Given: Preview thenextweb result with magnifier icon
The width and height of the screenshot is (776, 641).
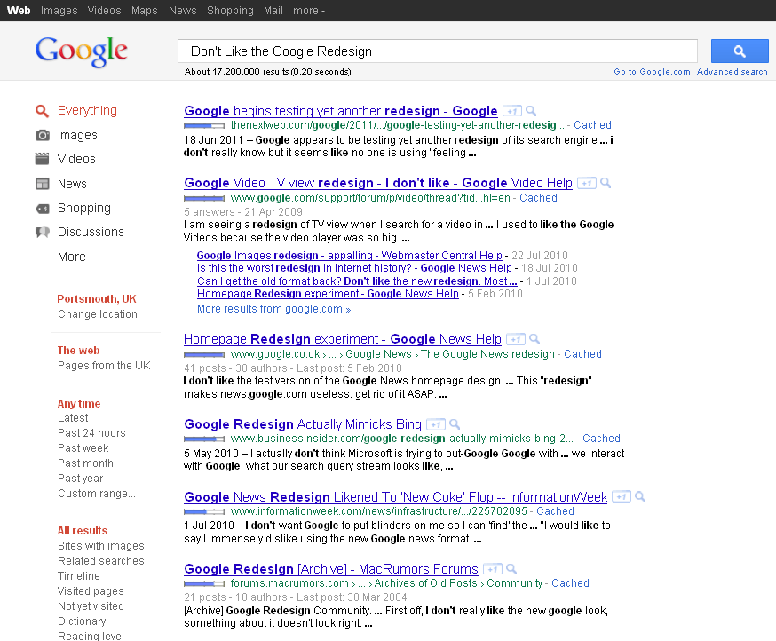Looking at the screenshot, I should click(x=531, y=111).
